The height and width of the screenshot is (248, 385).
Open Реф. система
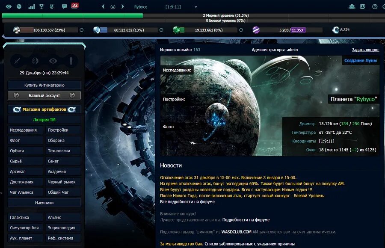click(63, 238)
